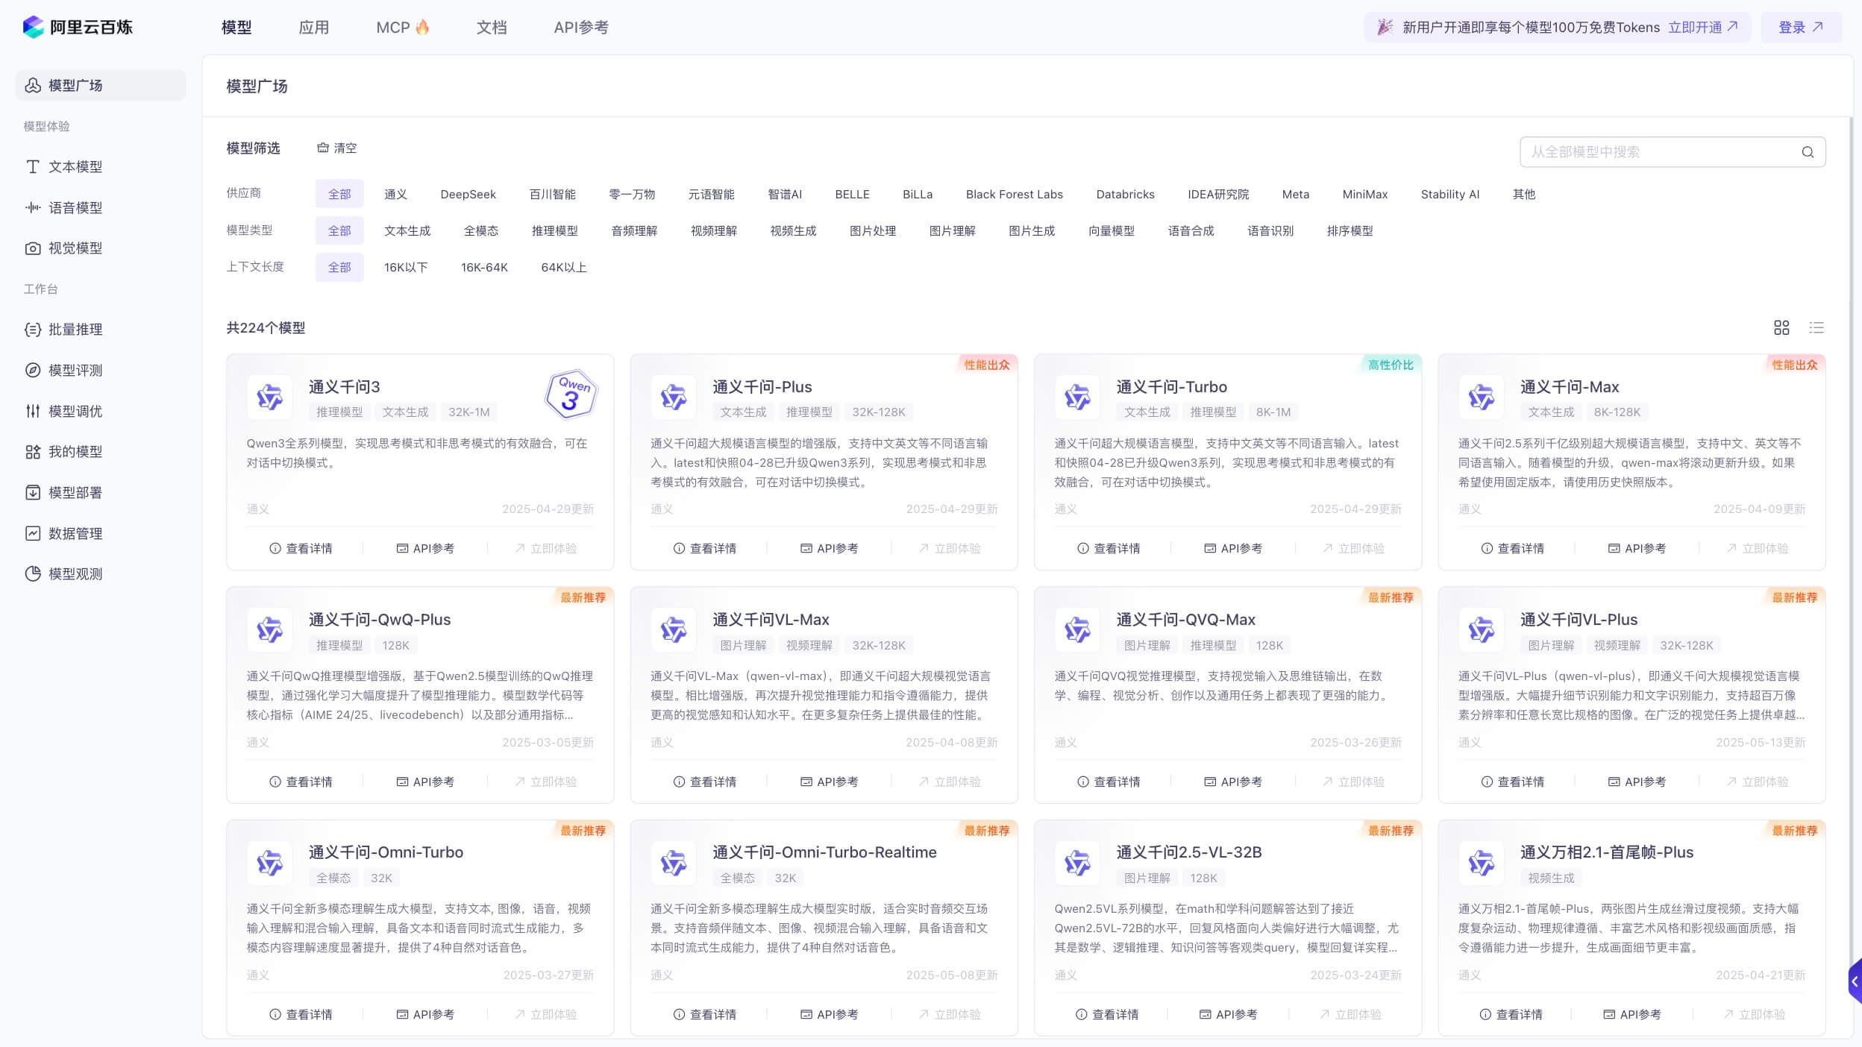This screenshot has height=1047, width=1862.
Task: Switch to grid view layout
Action: pos(1781,327)
